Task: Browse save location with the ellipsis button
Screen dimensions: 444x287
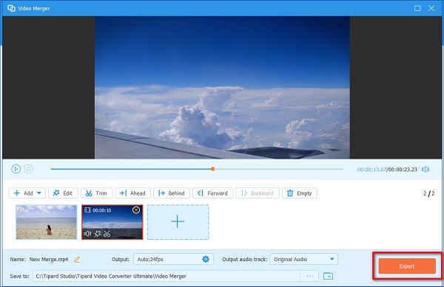Action: (x=310, y=276)
